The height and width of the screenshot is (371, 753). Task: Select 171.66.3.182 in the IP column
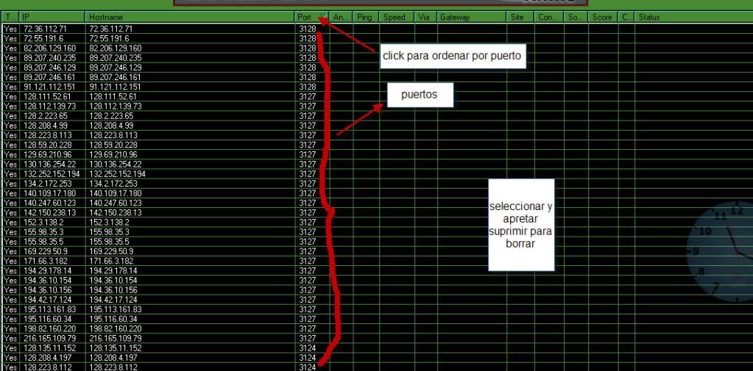pyautogui.click(x=45, y=261)
